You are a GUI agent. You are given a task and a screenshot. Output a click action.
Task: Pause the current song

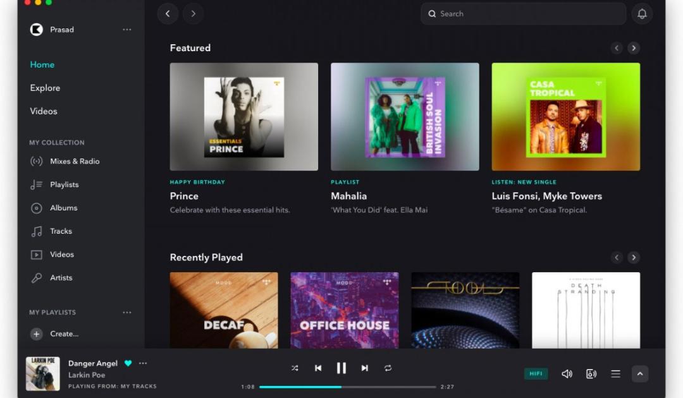click(x=341, y=368)
